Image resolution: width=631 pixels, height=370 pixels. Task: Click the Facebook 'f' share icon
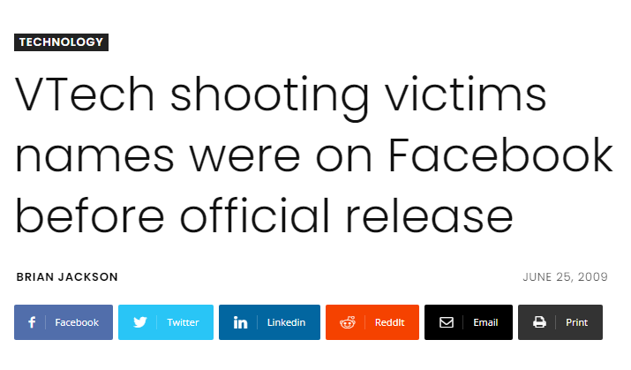tap(32, 322)
